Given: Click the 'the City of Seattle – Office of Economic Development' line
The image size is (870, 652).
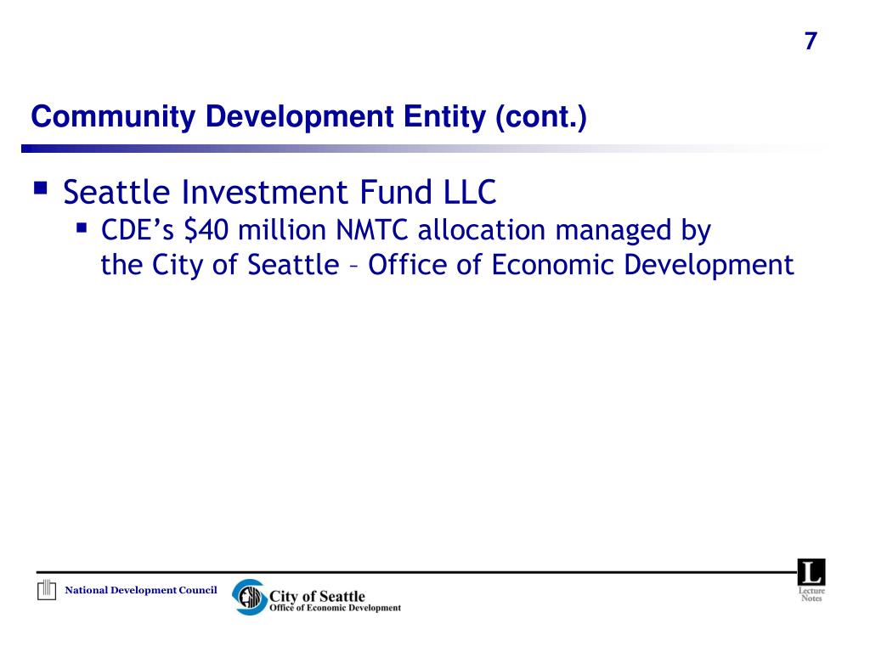Looking at the screenshot, I should point(447,265).
